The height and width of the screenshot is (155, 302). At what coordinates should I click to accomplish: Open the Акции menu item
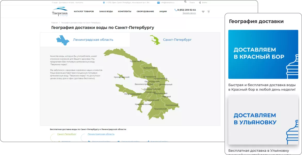[163, 11]
